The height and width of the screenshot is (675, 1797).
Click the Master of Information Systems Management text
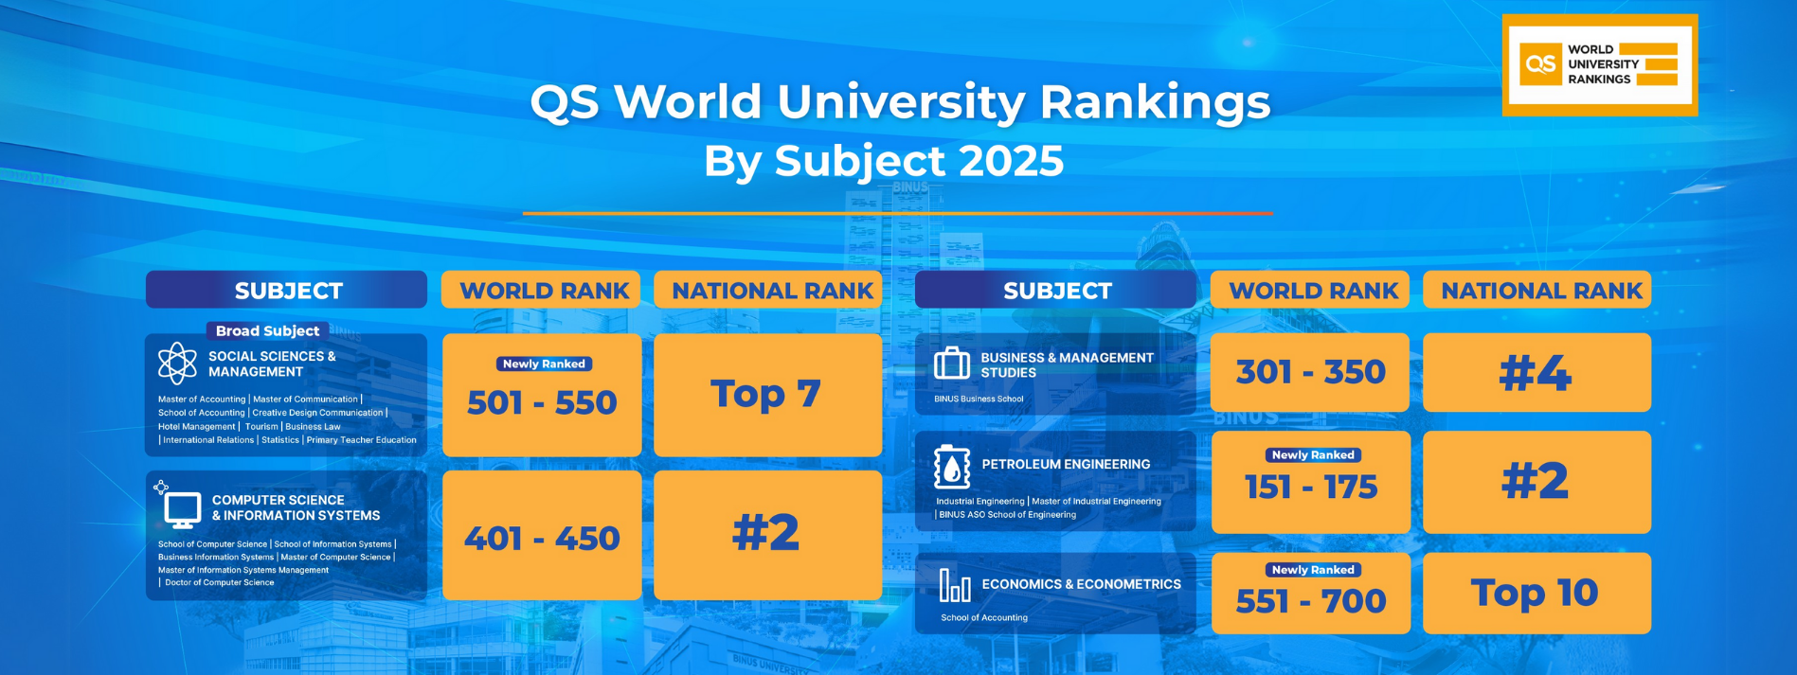point(243,570)
